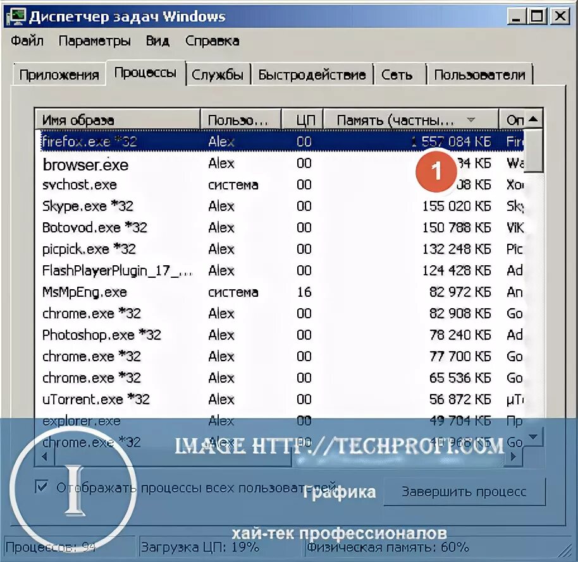Image resolution: width=578 pixels, height=562 pixels.
Task: Click the 56 872 КБ memory value
Action: tap(460, 399)
